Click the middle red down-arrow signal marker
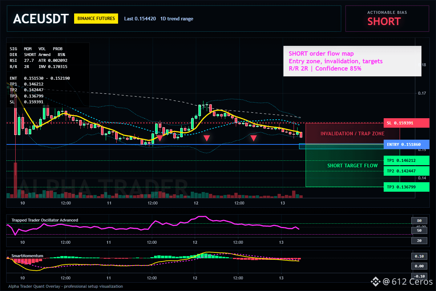The width and height of the screenshot is (436, 291). 206,138
